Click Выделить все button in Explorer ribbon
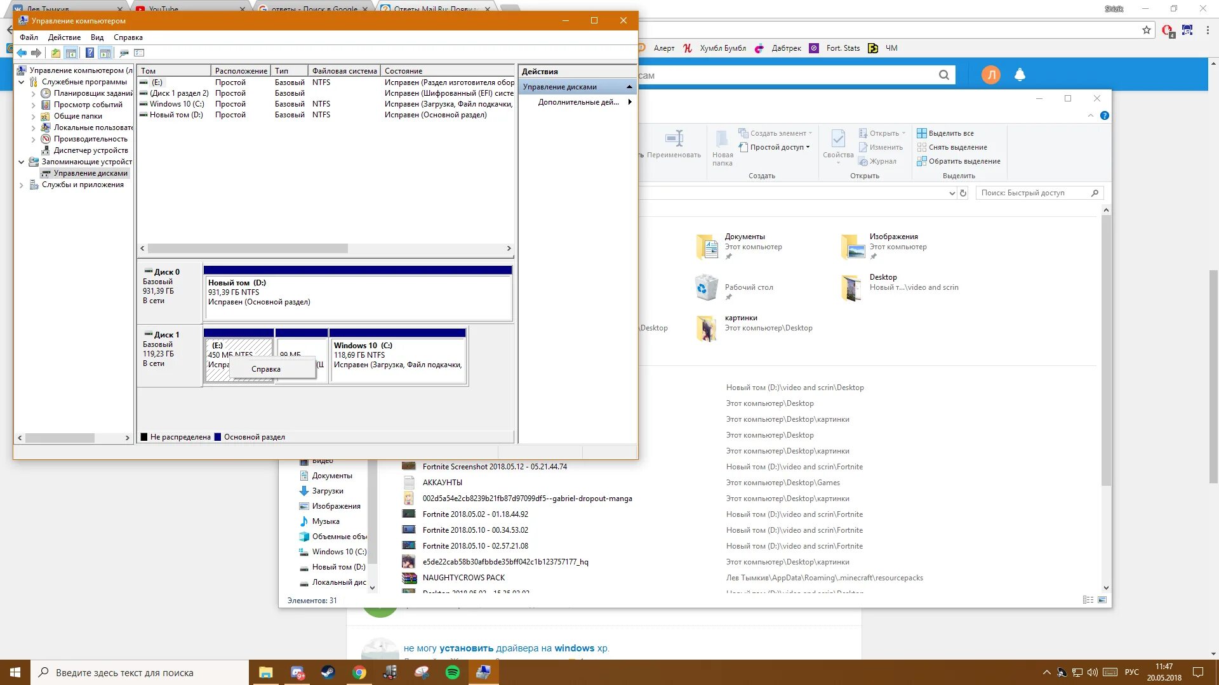The width and height of the screenshot is (1219, 685). [x=950, y=133]
